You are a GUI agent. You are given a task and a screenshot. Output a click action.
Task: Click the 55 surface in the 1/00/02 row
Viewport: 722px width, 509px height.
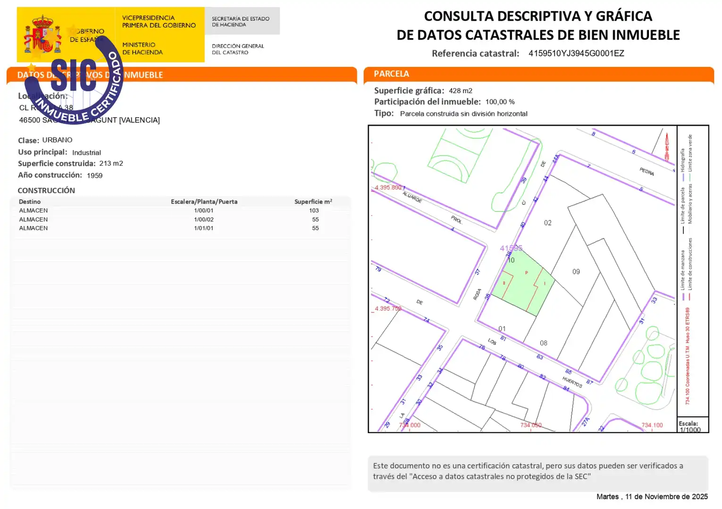pos(315,220)
